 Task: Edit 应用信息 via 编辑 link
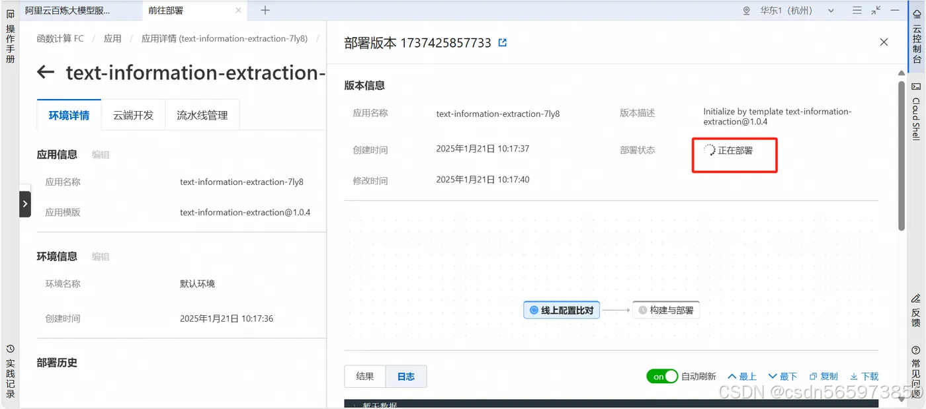tap(101, 155)
